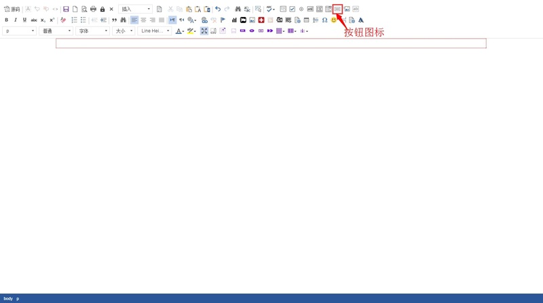Image resolution: width=543 pixels, height=303 pixels.
Task: Click the print icon
Action: pyautogui.click(x=93, y=9)
